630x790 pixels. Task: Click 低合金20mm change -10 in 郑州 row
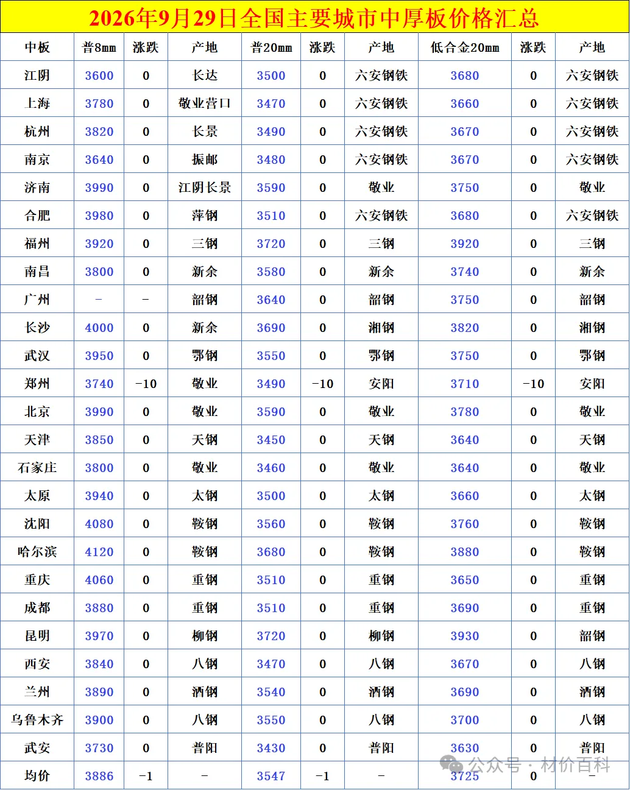click(x=533, y=384)
